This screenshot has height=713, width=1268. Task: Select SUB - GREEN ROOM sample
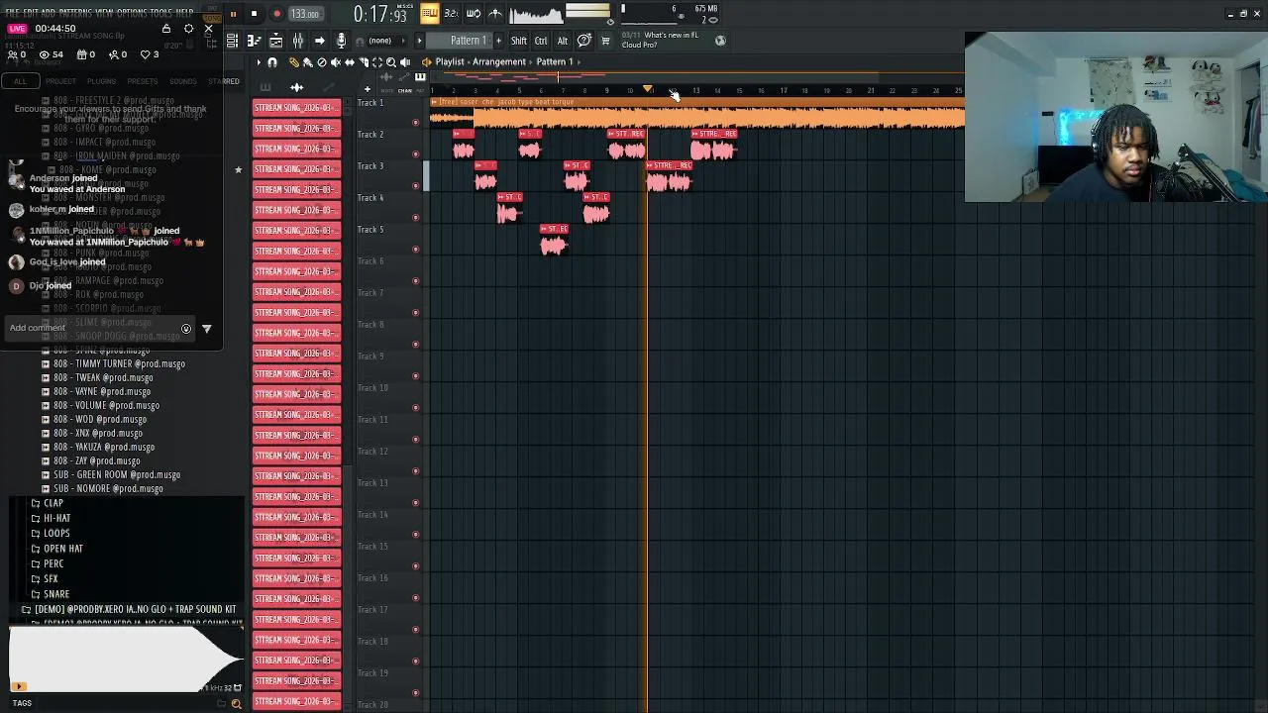117,474
